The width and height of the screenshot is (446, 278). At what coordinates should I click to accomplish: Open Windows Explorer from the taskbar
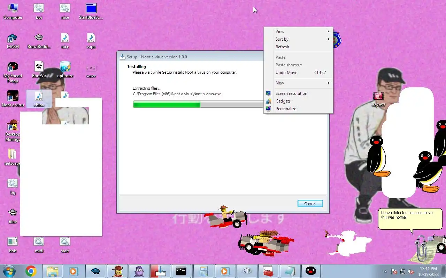tap(52, 271)
